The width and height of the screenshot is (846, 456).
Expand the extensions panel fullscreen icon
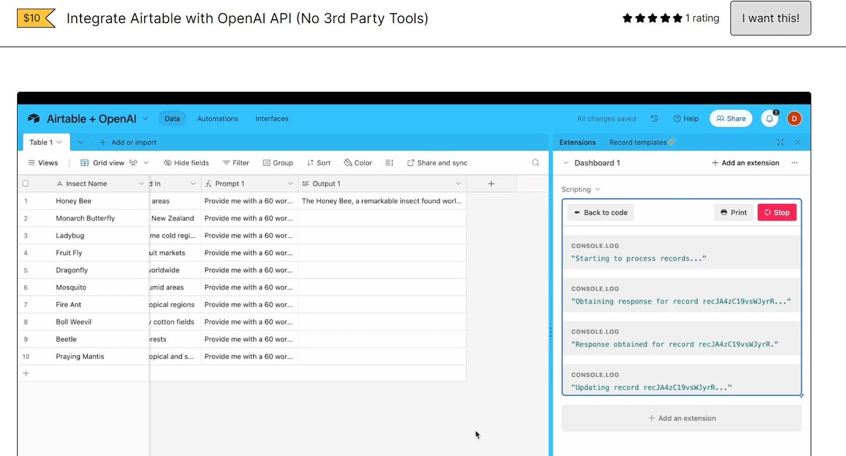click(781, 142)
